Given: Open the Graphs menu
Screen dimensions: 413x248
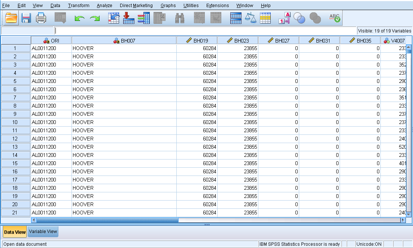Looking at the screenshot, I should [168, 6].
